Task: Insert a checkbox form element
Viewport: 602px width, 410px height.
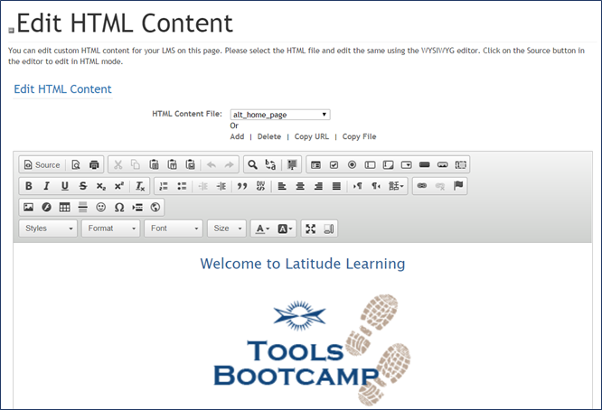Action: tap(334, 164)
